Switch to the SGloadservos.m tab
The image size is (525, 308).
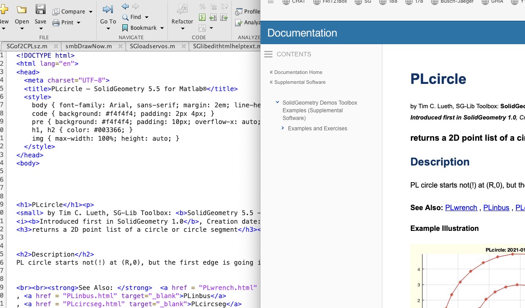point(152,46)
